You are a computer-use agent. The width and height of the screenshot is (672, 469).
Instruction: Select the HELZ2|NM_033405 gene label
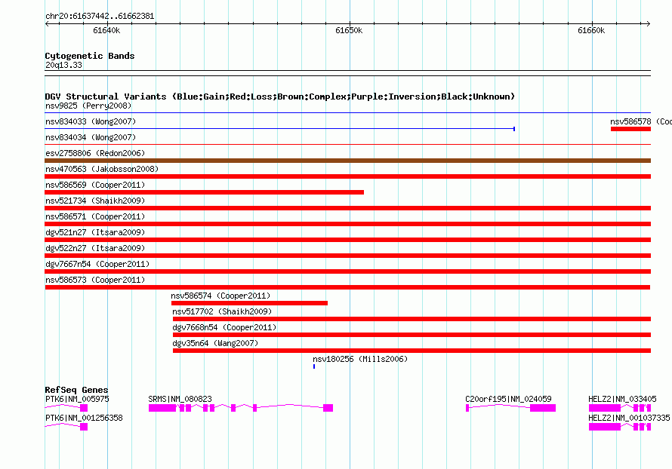tap(622, 399)
